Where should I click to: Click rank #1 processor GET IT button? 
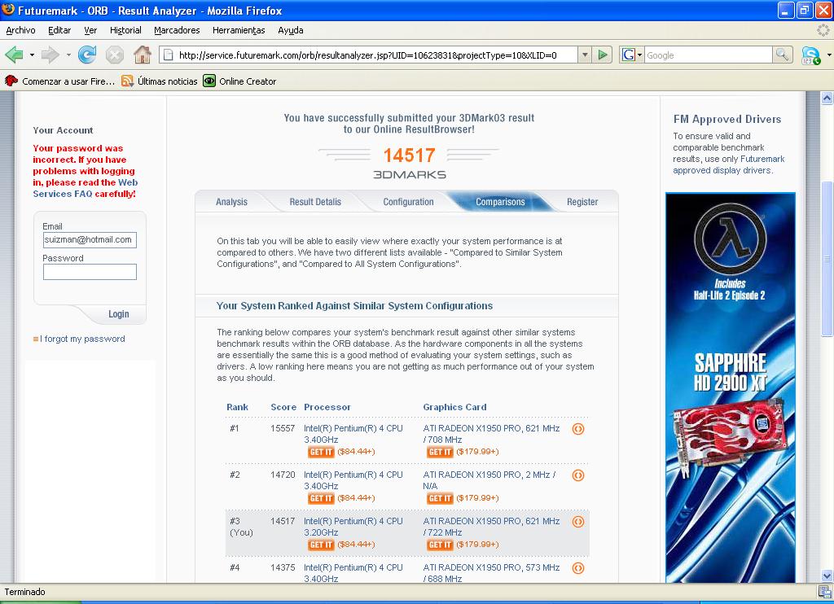click(321, 452)
